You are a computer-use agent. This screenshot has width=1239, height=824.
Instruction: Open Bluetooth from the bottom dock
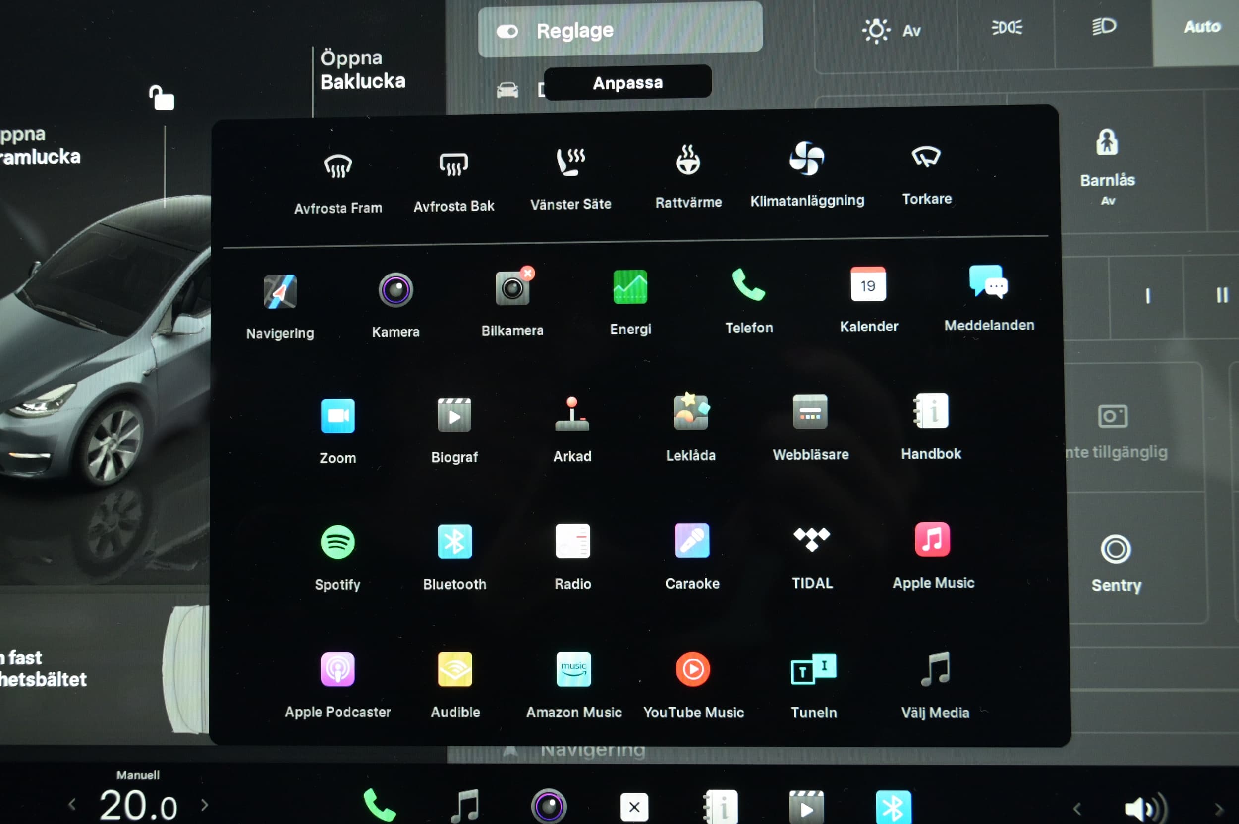893,807
